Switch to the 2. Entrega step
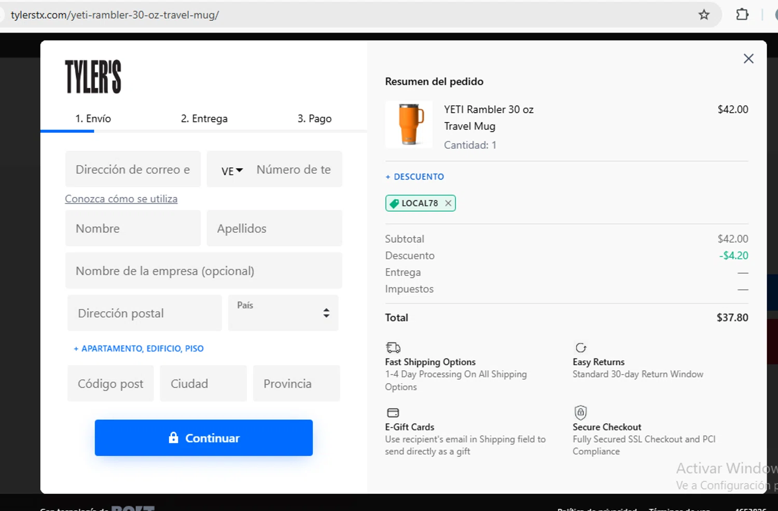The image size is (778, 511). pos(204,119)
